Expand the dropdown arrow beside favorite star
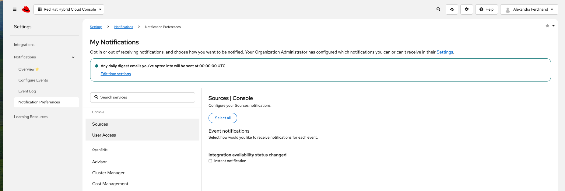This screenshot has height=191, width=565. tap(553, 26)
